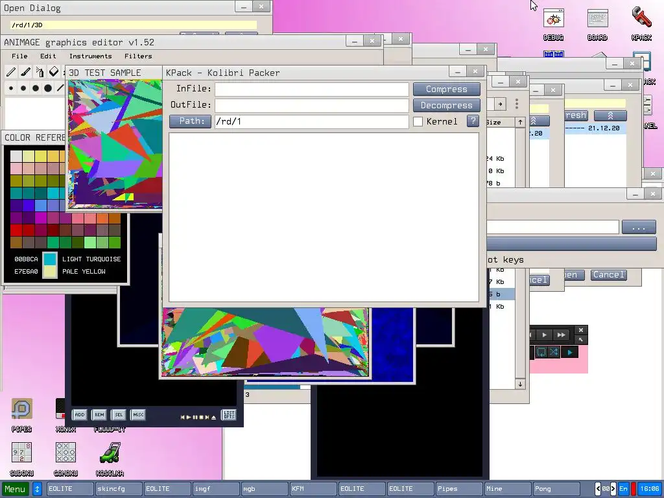The image size is (664, 498).
Task: Choose the third brush size dot in ANIMAGE
Action: coord(36,88)
